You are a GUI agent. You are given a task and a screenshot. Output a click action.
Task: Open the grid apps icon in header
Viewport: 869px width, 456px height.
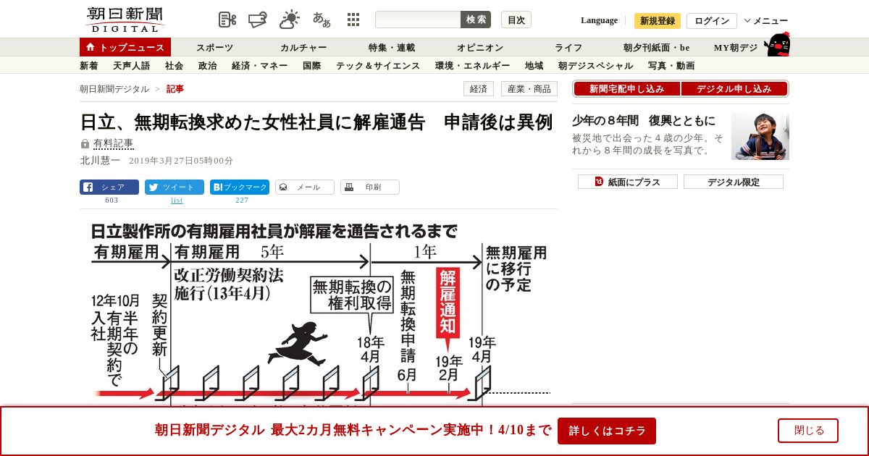point(353,20)
